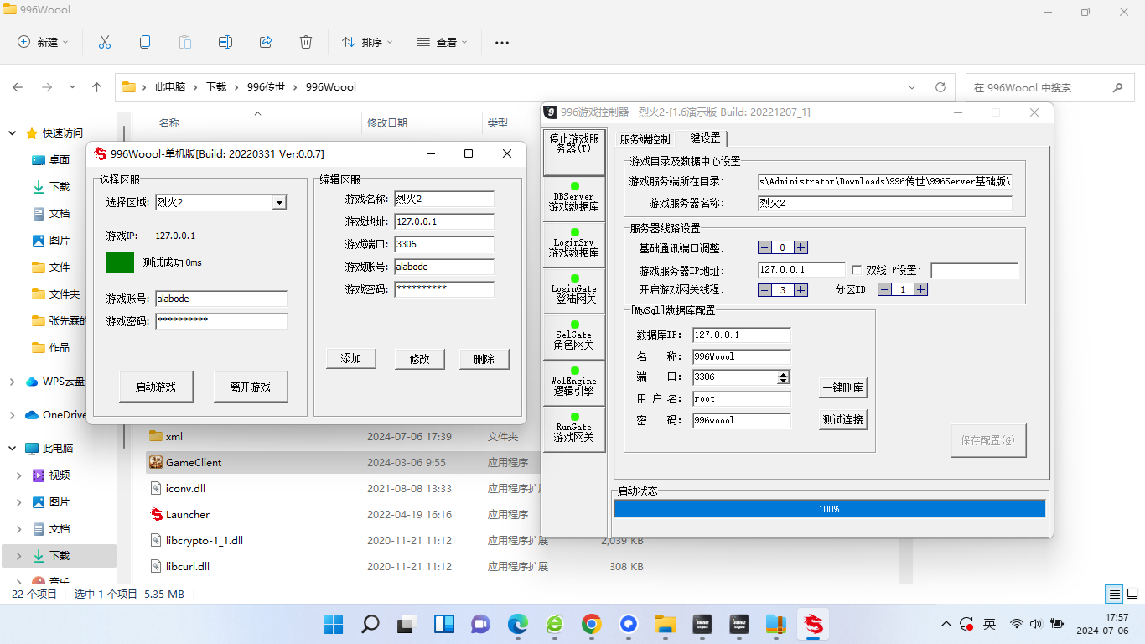Screen dimensions: 1145x644
Task: Collapse the 快速访问 tree node
Action: (x=12, y=132)
